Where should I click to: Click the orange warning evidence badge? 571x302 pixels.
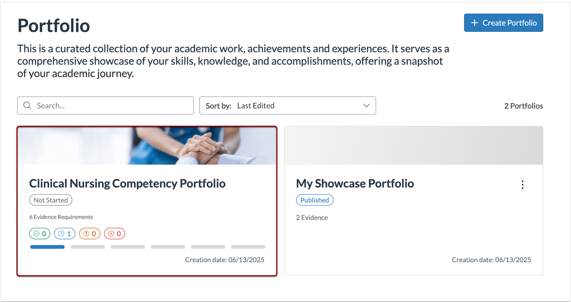[x=90, y=234]
